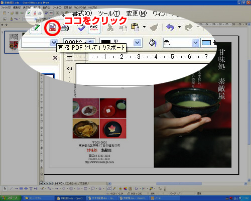Viewport: 251px width, 201px height.
Task: Open the magnified fill style 色 dropdown
Action: pyautogui.click(x=195, y=43)
